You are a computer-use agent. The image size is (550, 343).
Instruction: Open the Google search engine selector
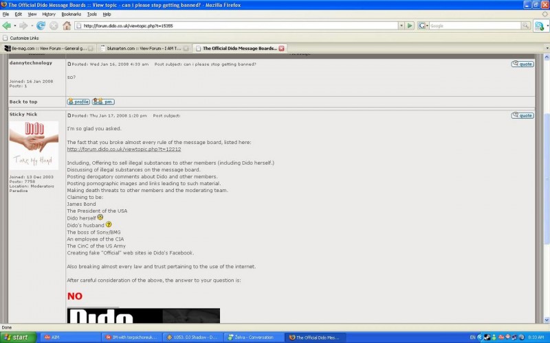pyautogui.click(x=423, y=25)
